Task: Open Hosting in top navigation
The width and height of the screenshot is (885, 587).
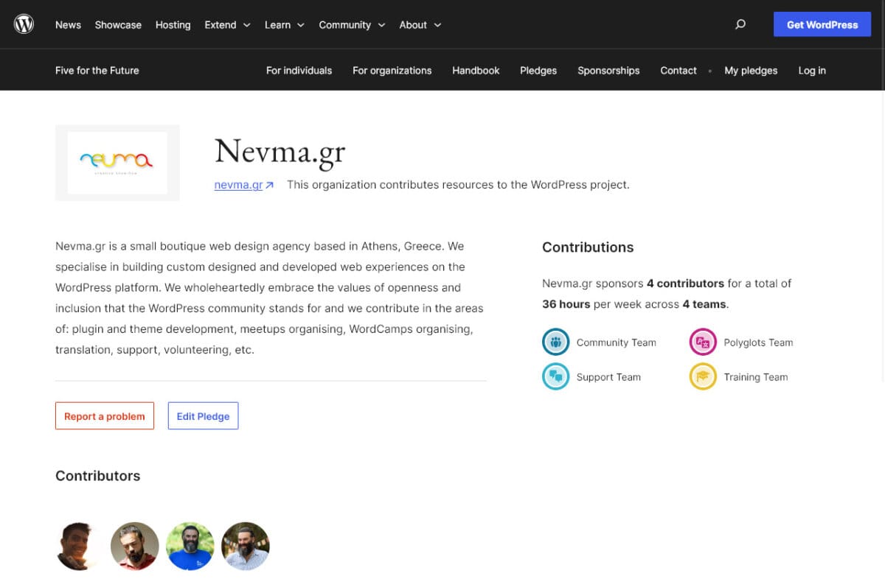Action: [x=173, y=24]
